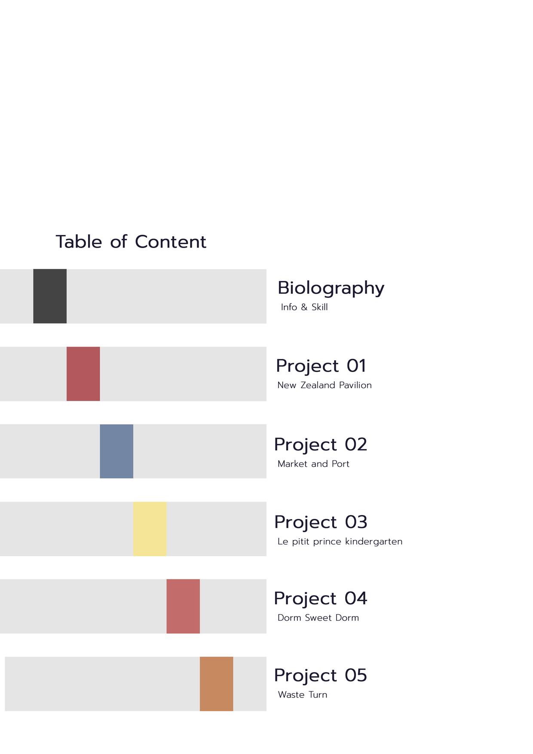Image resolution: width=533 pixels, height=754 pixels.
Task: Select the New Zealand Pavilion subtitle
Action: click(x=325, y=385)
